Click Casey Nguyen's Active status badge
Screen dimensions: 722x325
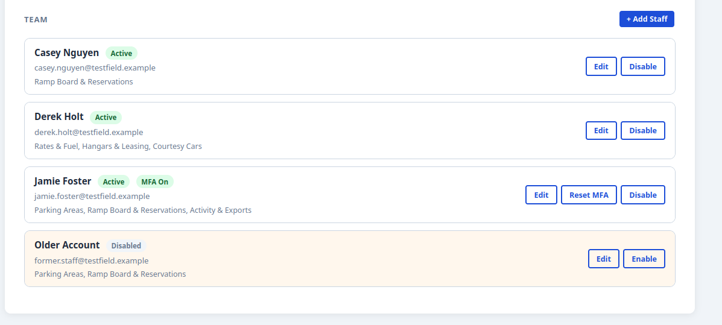122,54
